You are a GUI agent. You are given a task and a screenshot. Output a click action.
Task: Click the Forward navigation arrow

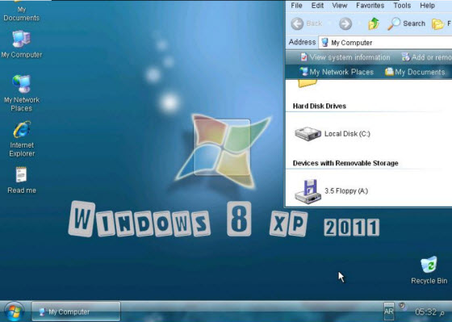[x=345, y=23]
